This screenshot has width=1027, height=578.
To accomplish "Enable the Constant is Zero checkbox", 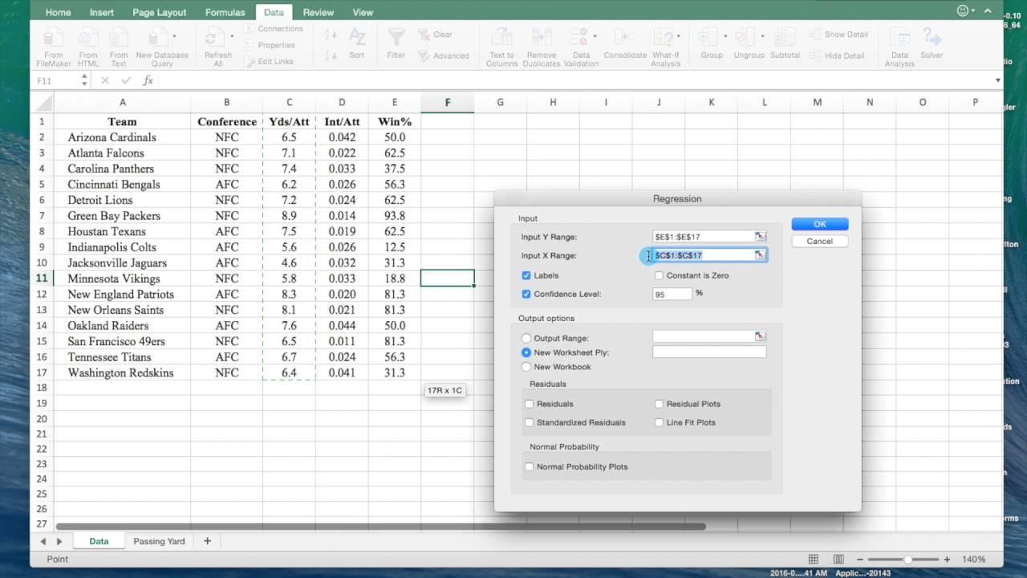I will (x=659, y=275).
